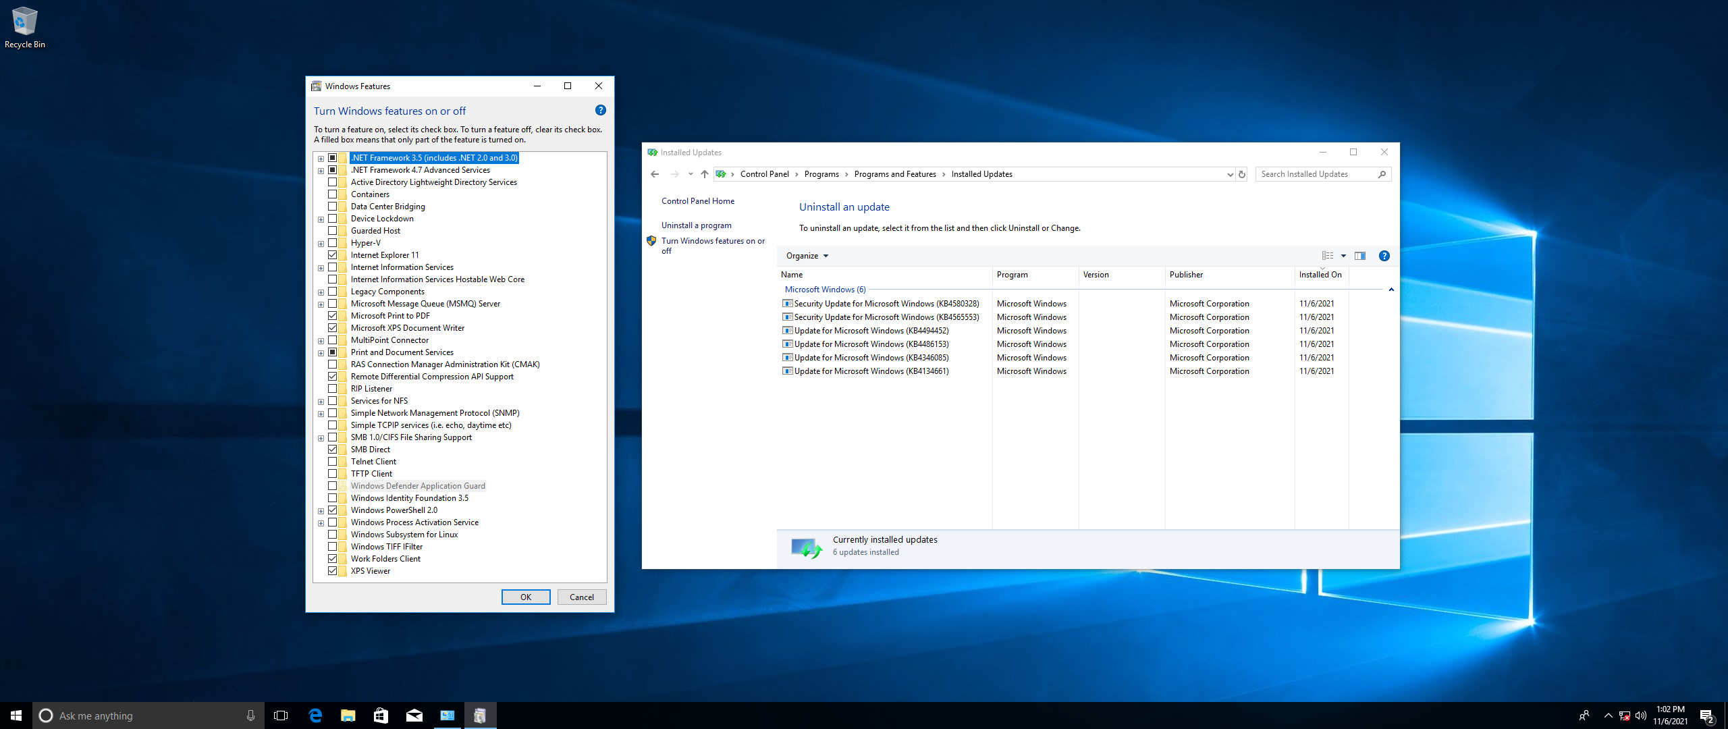The height and width of the screenshot is (729, 1728).
Task: Expand the Device Lockdown node
Action: (x=321, y=219)
